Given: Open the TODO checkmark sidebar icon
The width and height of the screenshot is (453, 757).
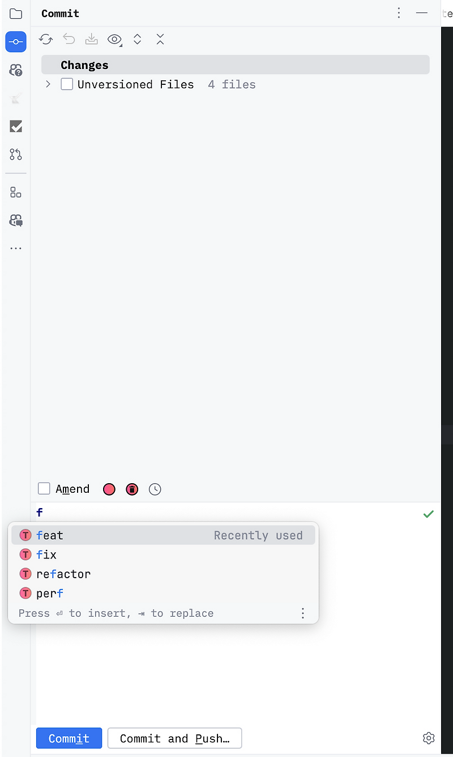Looking at the screenshot, I should click(15, 126).
